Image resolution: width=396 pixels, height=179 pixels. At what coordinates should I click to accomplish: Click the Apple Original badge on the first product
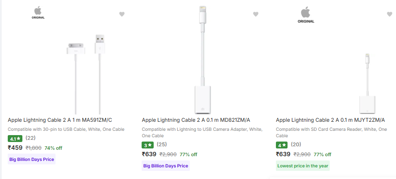38,12
